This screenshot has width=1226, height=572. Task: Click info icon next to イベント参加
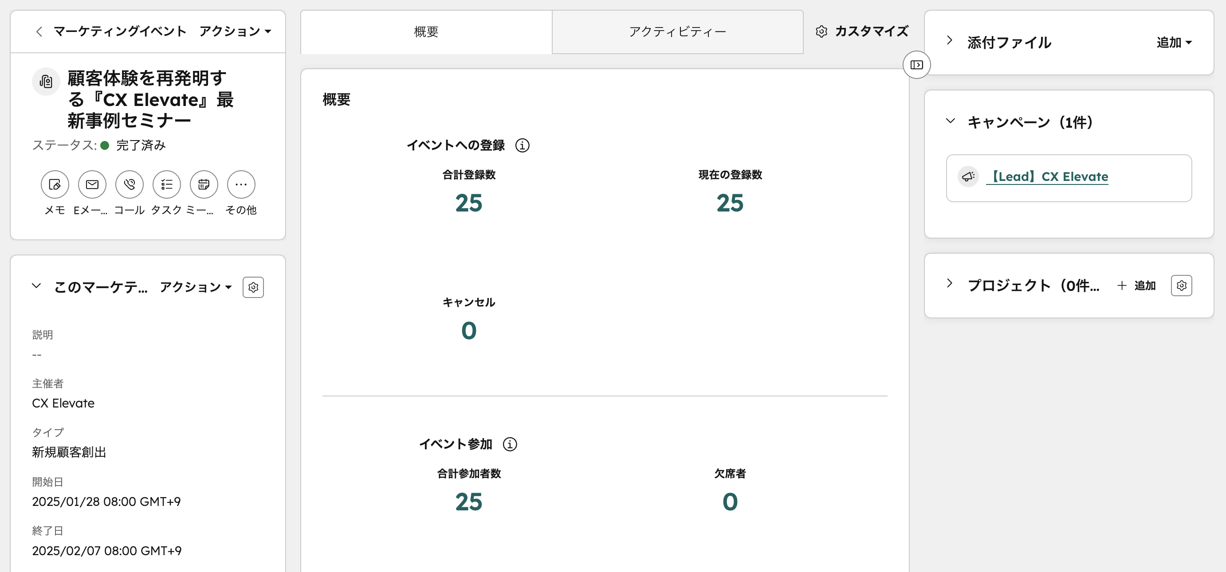[x=510, y=444]
